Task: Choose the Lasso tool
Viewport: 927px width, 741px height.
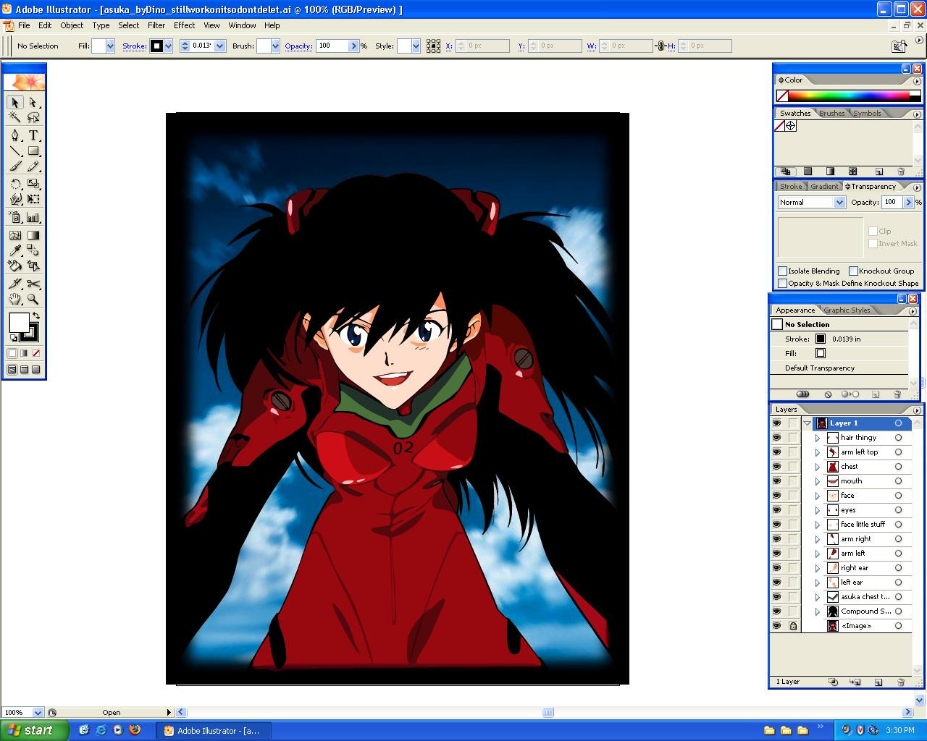Action: [33, 117]
